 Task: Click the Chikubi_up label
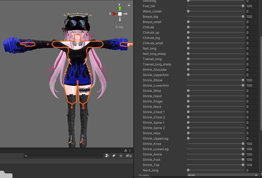pos(151,33)
